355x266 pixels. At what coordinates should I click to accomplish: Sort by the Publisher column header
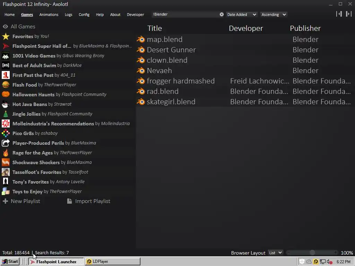point(305,28)
